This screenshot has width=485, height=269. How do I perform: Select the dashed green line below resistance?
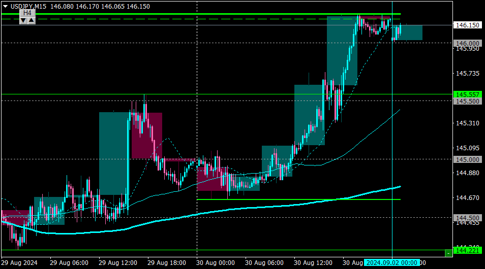pyautogui.click(x=201, y=19)
